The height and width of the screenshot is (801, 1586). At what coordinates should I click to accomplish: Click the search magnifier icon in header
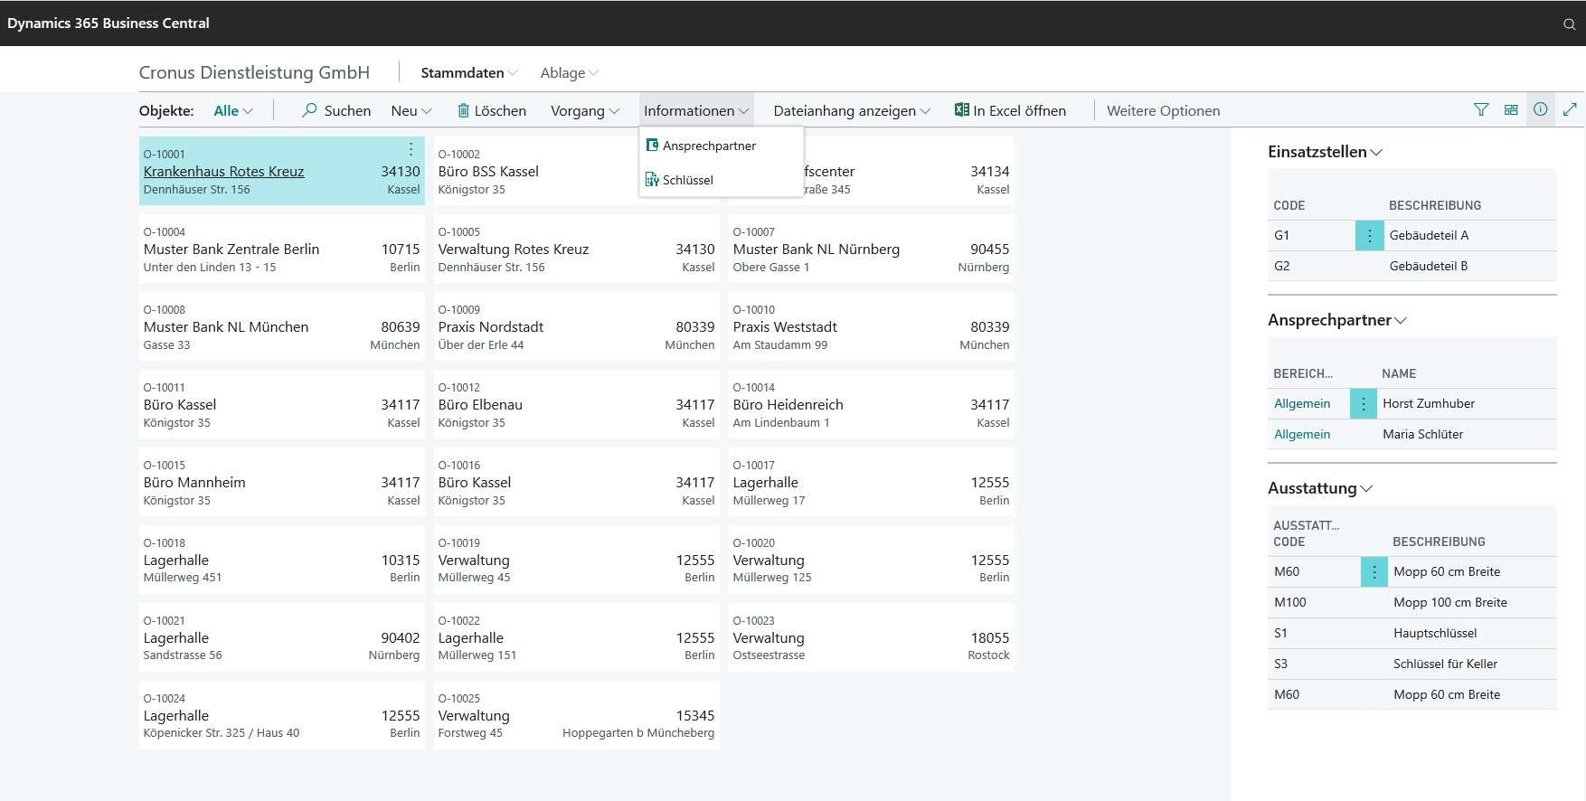click(x=1569, y=24)
